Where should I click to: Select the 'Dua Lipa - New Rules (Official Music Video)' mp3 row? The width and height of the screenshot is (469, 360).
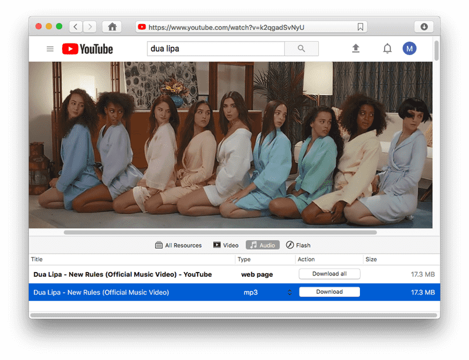tap(234, 293)
